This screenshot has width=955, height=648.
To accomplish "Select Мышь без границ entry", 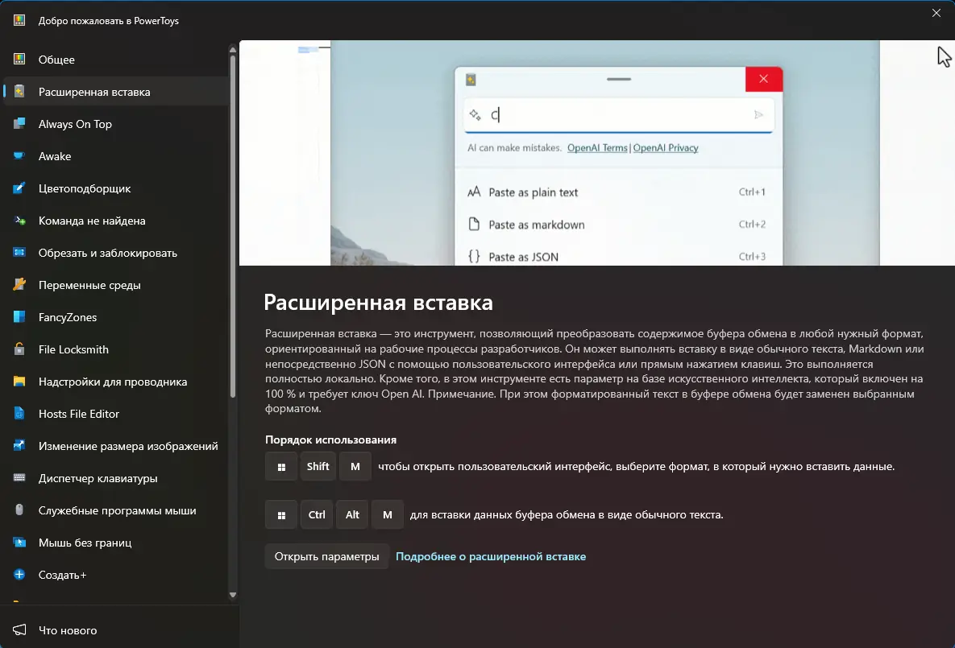I will click(x=116, y=542).
